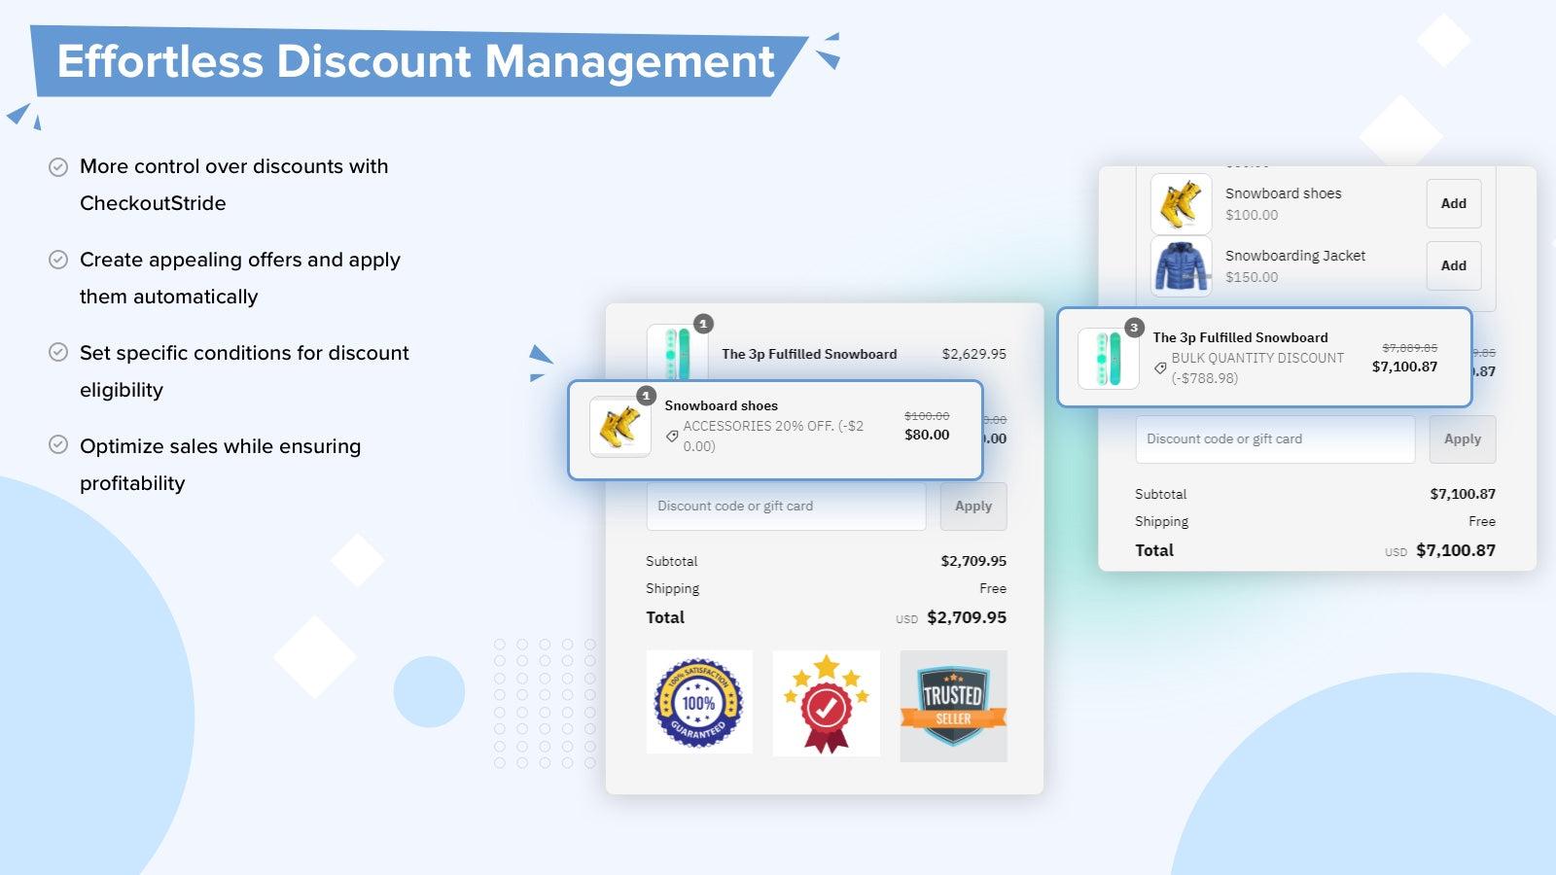Click the checkmark icon beside "More control over discounts"
1556x875 pixels.
pyautogui.click(x=59, y=166)
